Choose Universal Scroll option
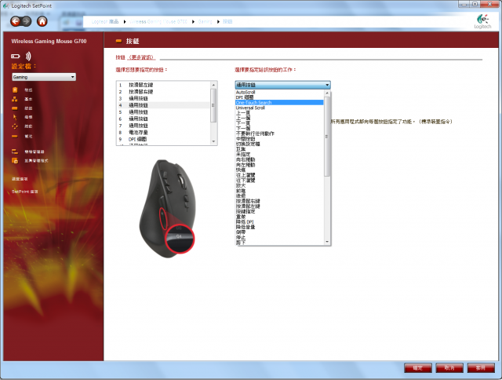Viewport: 502px width, 380px height. (279, 108)
